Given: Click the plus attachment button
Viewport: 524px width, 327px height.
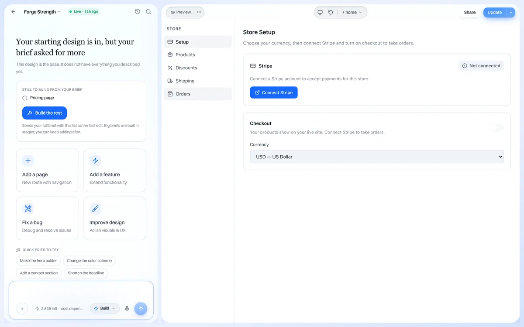Looking at the screenshot, I should coord(22,308).
